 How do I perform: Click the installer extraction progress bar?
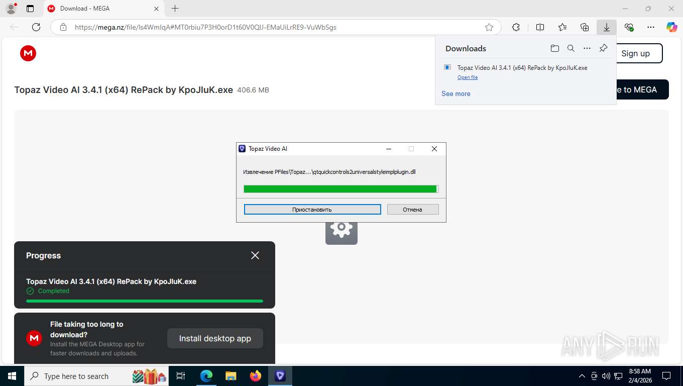click(x=341, y=189)
